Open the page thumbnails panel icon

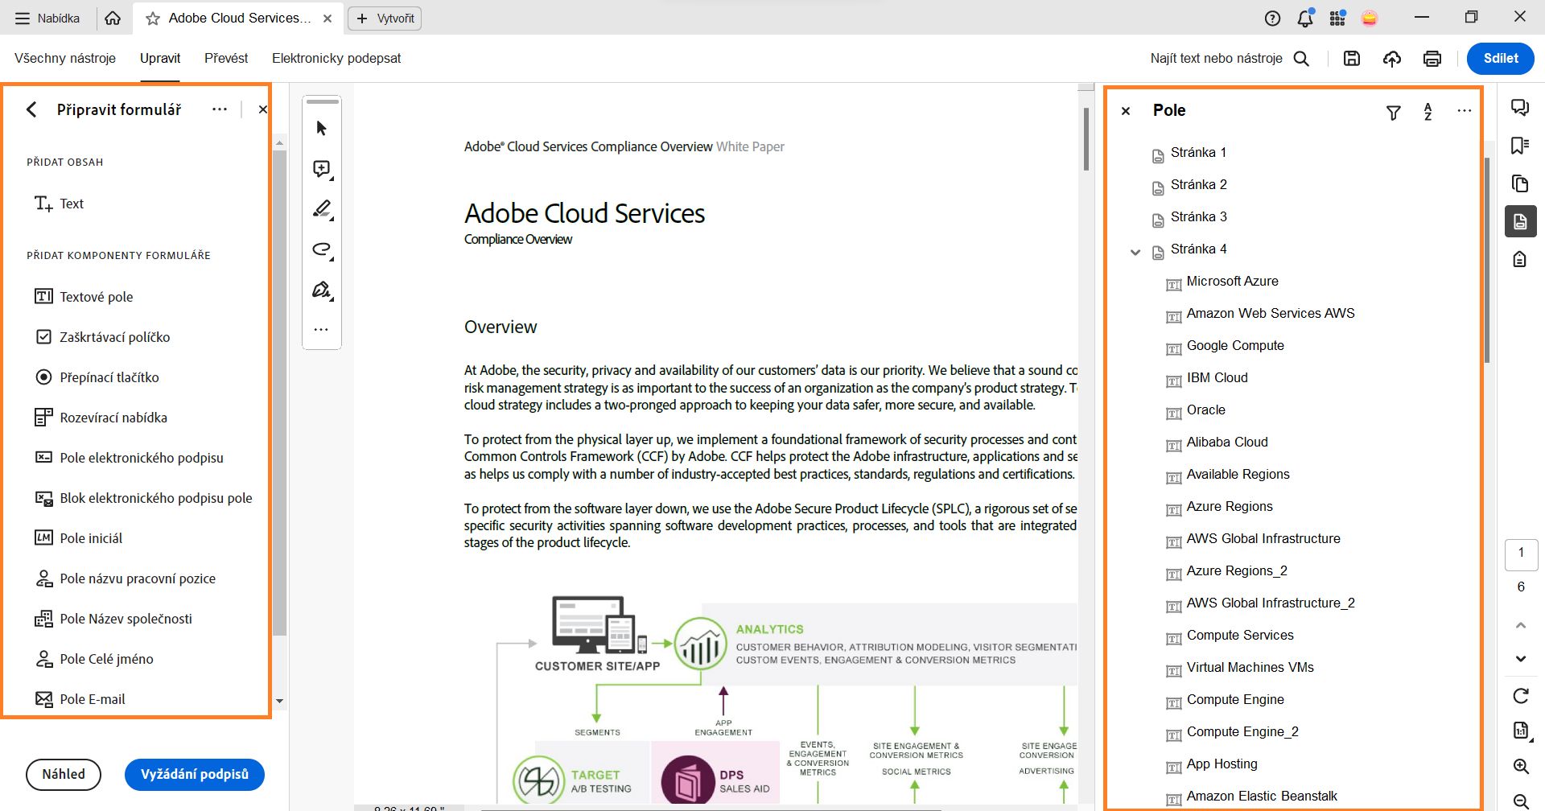1520,183
